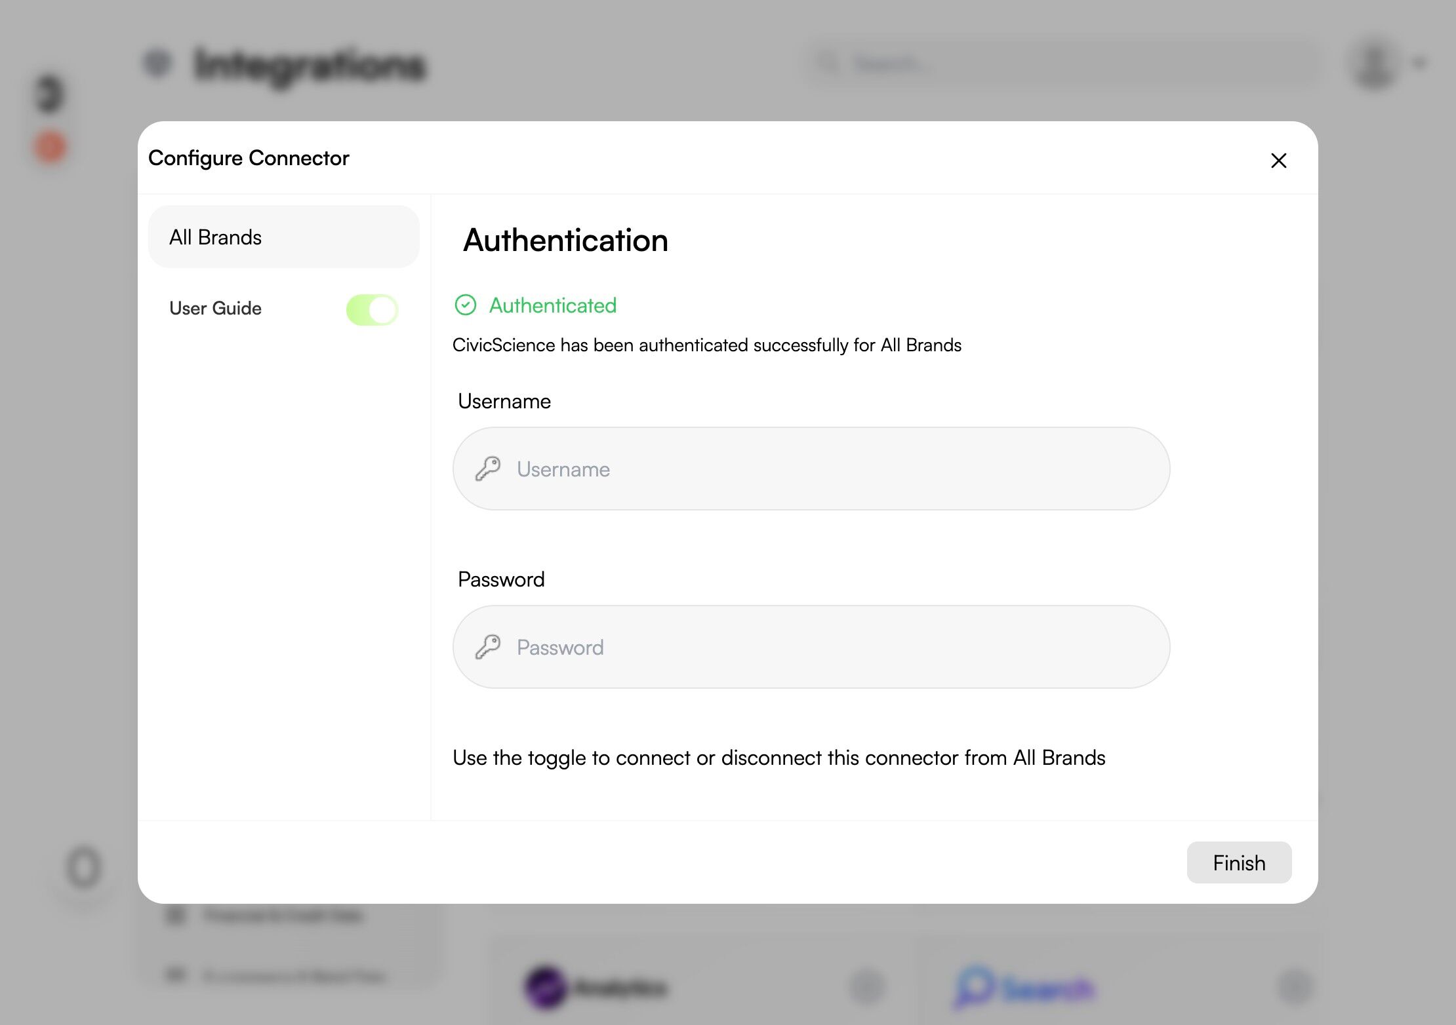Viewport: 1456px width, 1025px height.
Task: Close the Configure Connector dialog
Action: pos(1278,161)
